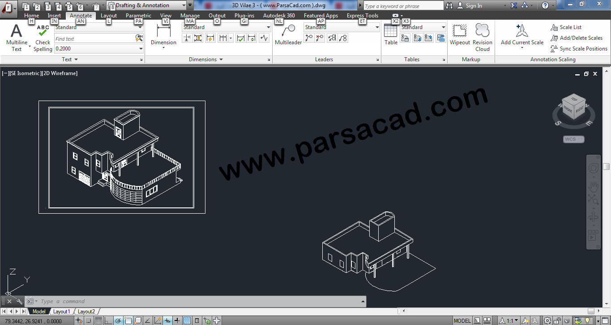The height and width of the screenshot is (325, 611).
Task: Click the dimension Break icon
Action: click(187, 38)
